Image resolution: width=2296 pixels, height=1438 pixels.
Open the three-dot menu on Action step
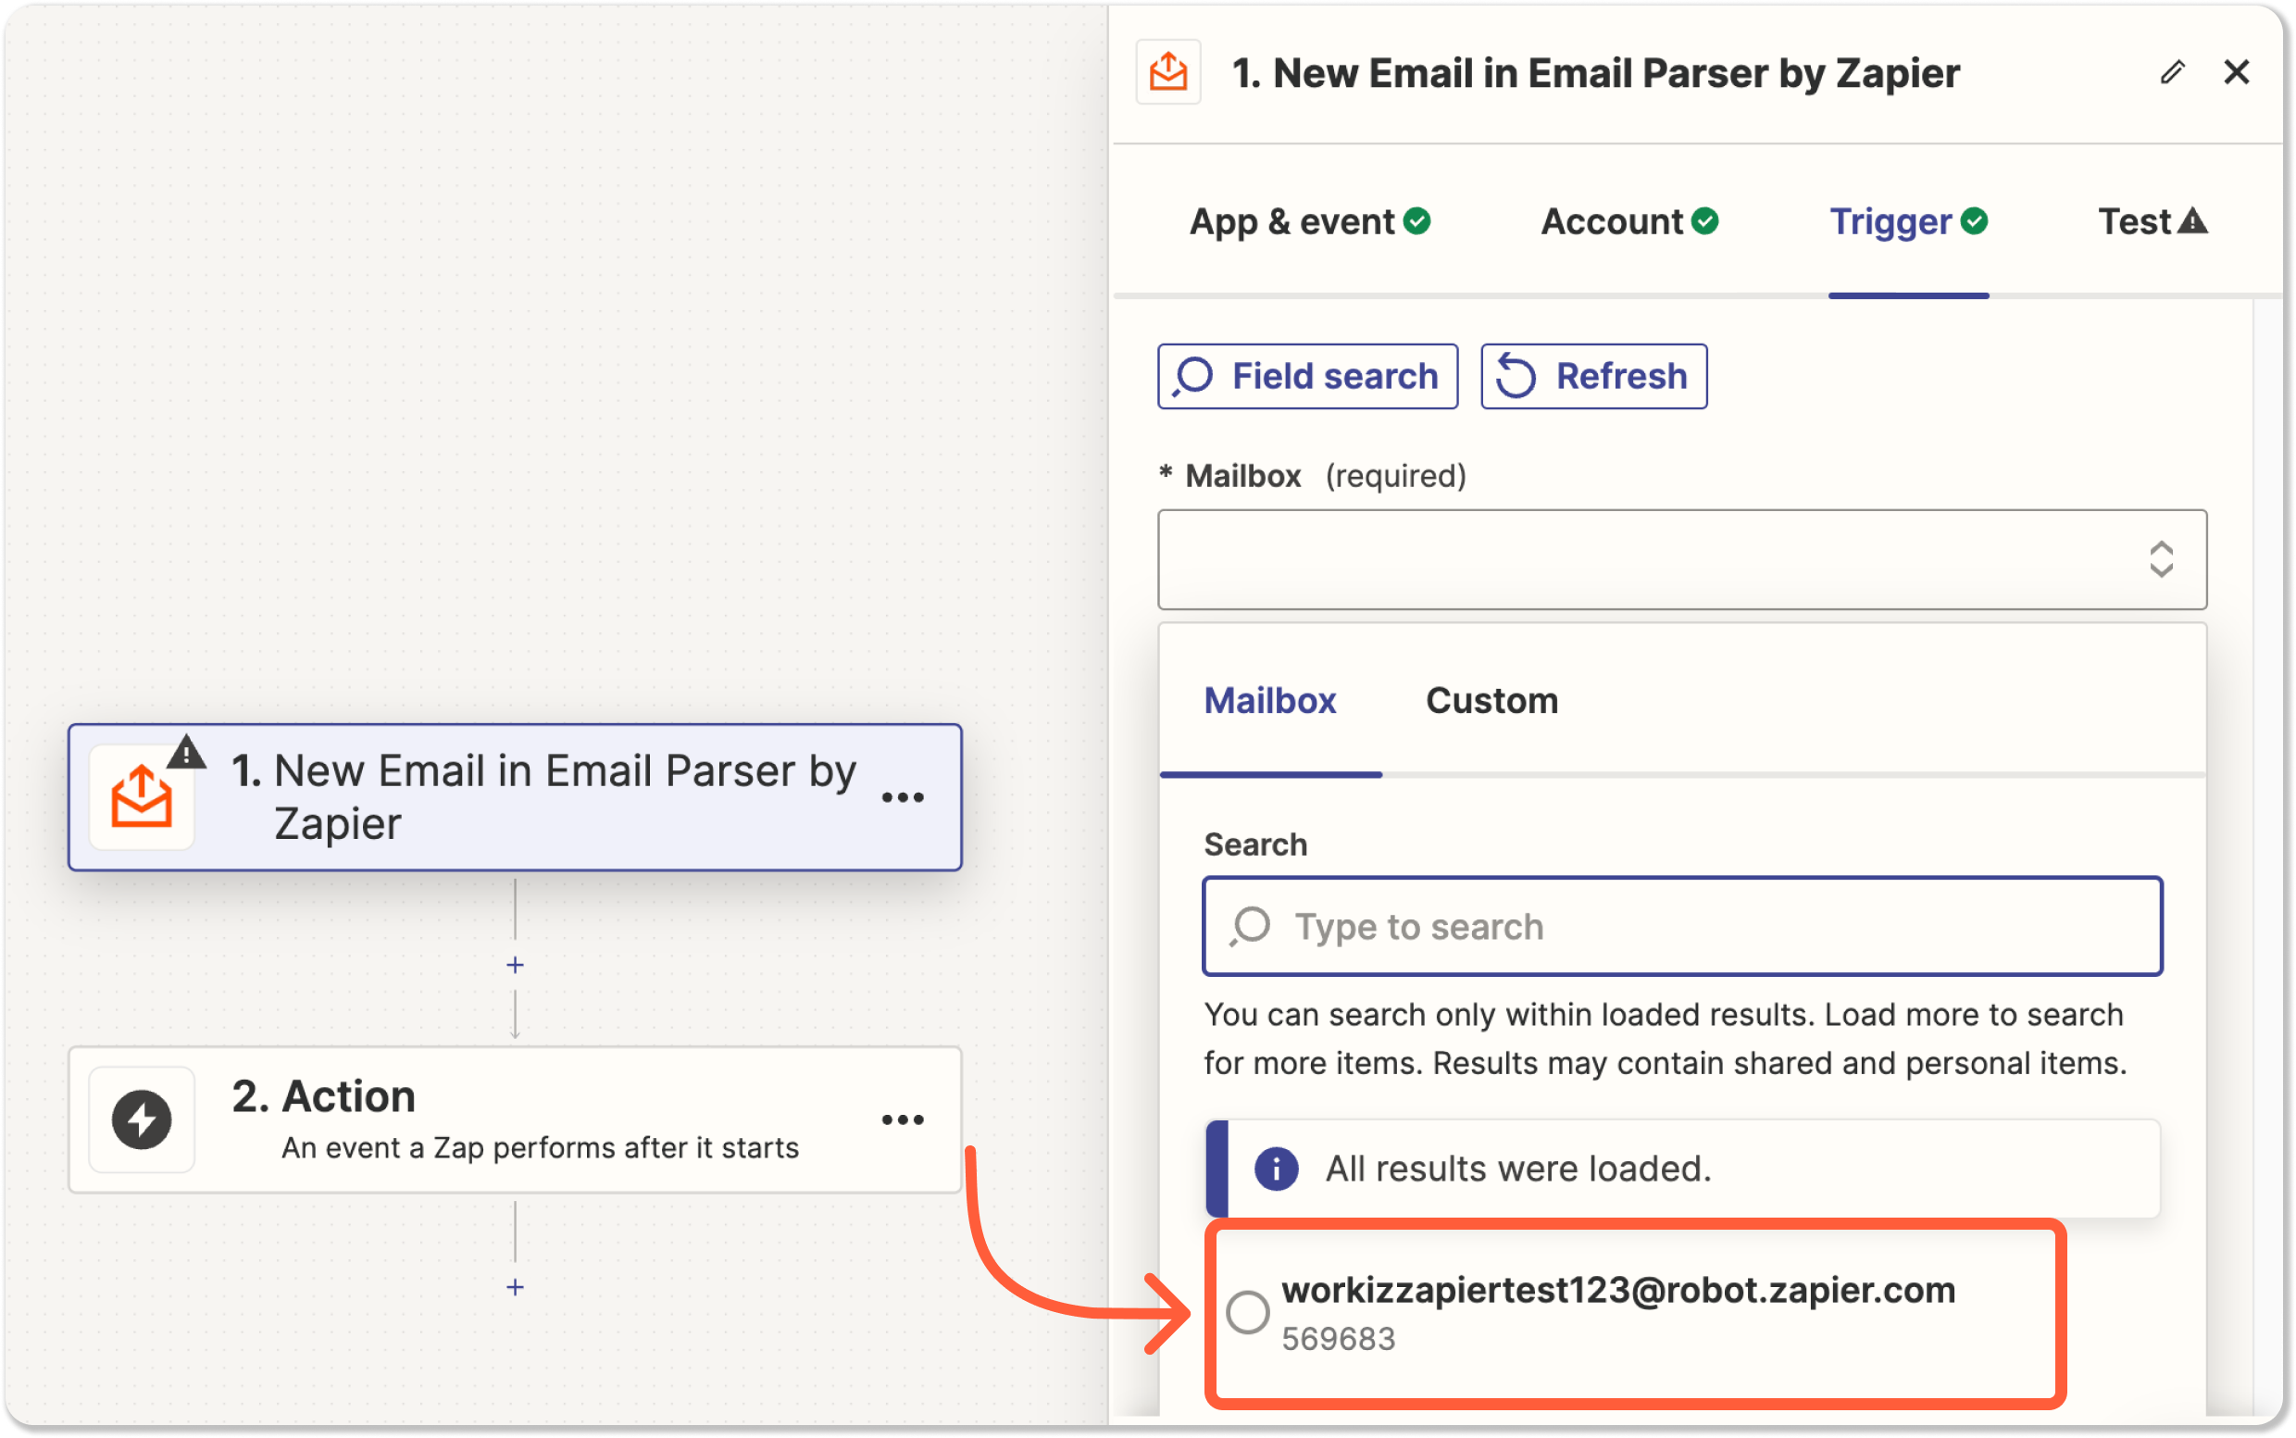[x=903, y=1120]
